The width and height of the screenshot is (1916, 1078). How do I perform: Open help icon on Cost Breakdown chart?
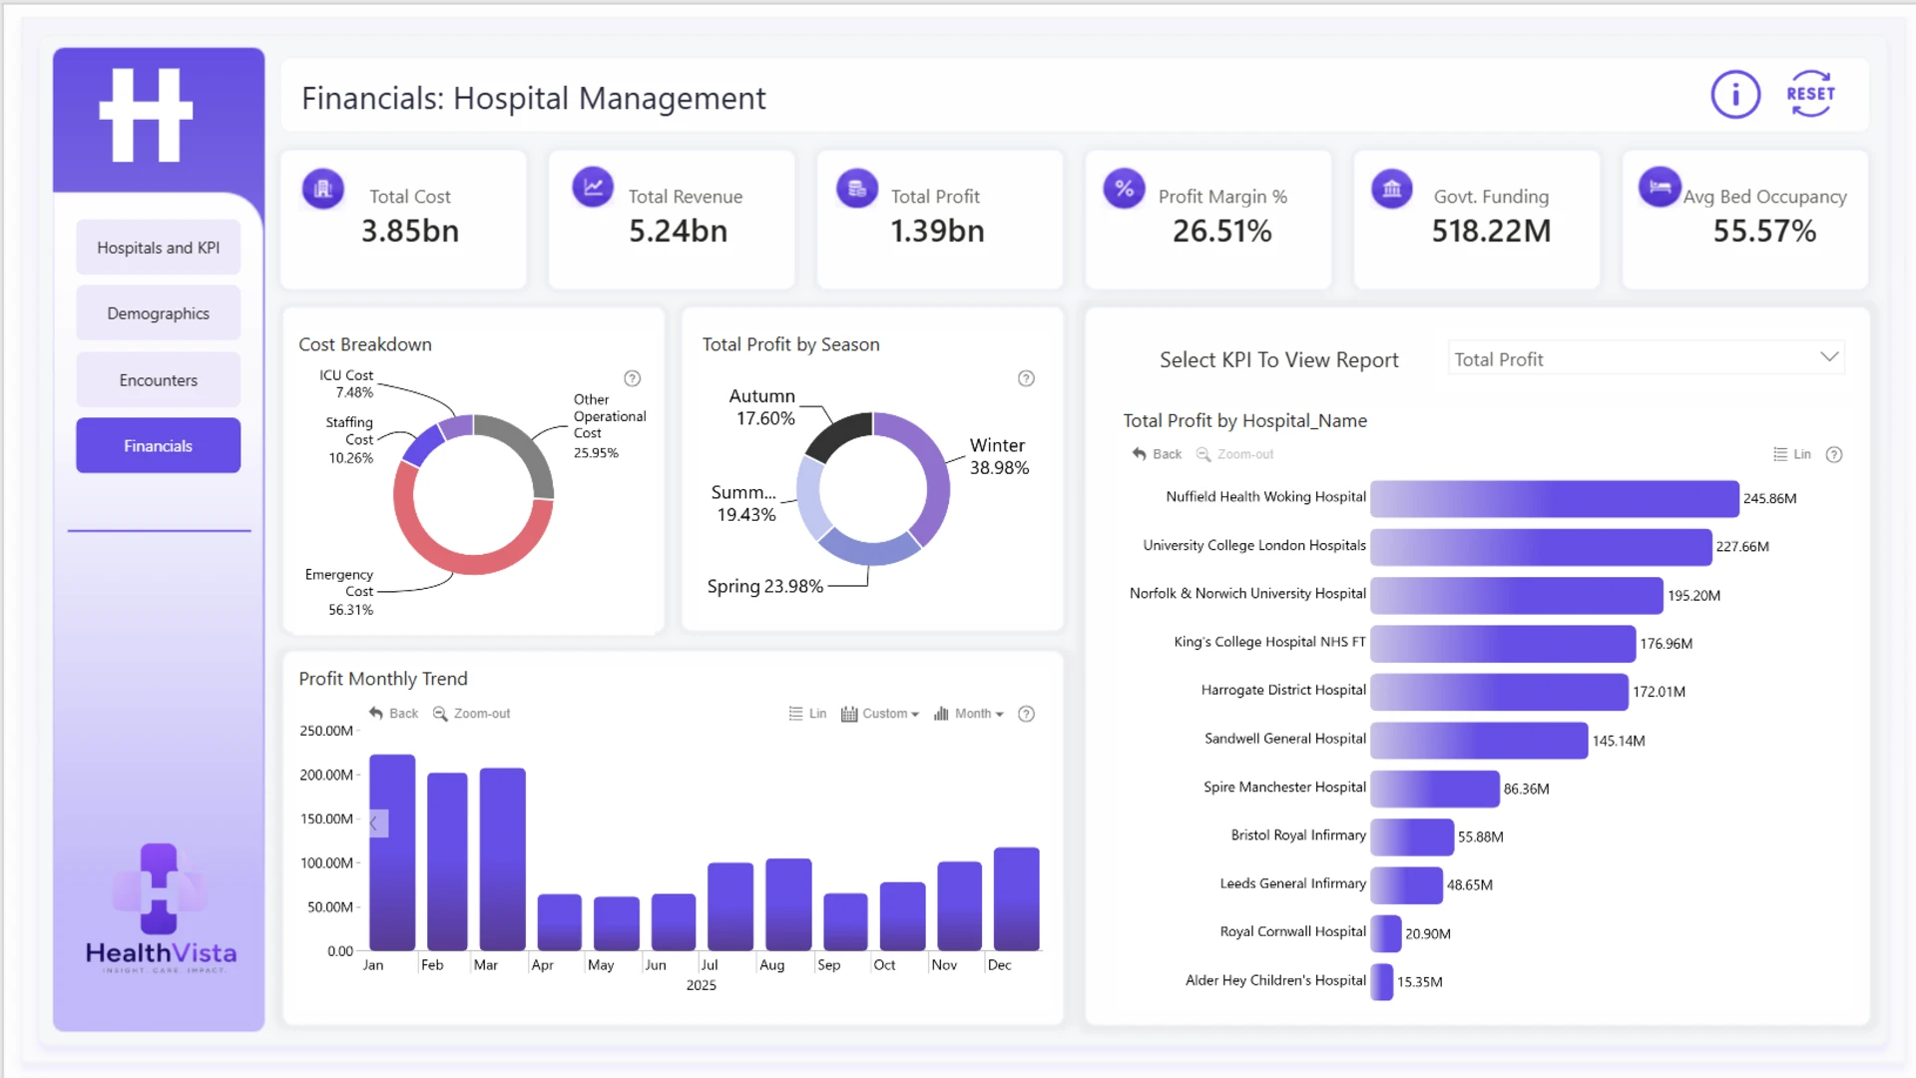(632, 378)
